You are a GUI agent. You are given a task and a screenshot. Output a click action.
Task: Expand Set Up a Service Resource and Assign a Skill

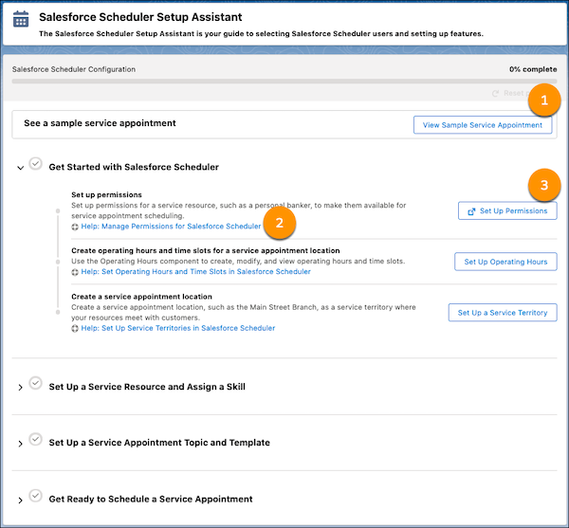(20, 388)
